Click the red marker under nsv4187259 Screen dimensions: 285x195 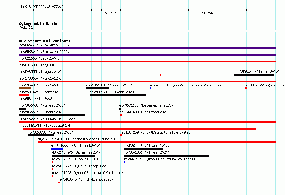[121, 135]
